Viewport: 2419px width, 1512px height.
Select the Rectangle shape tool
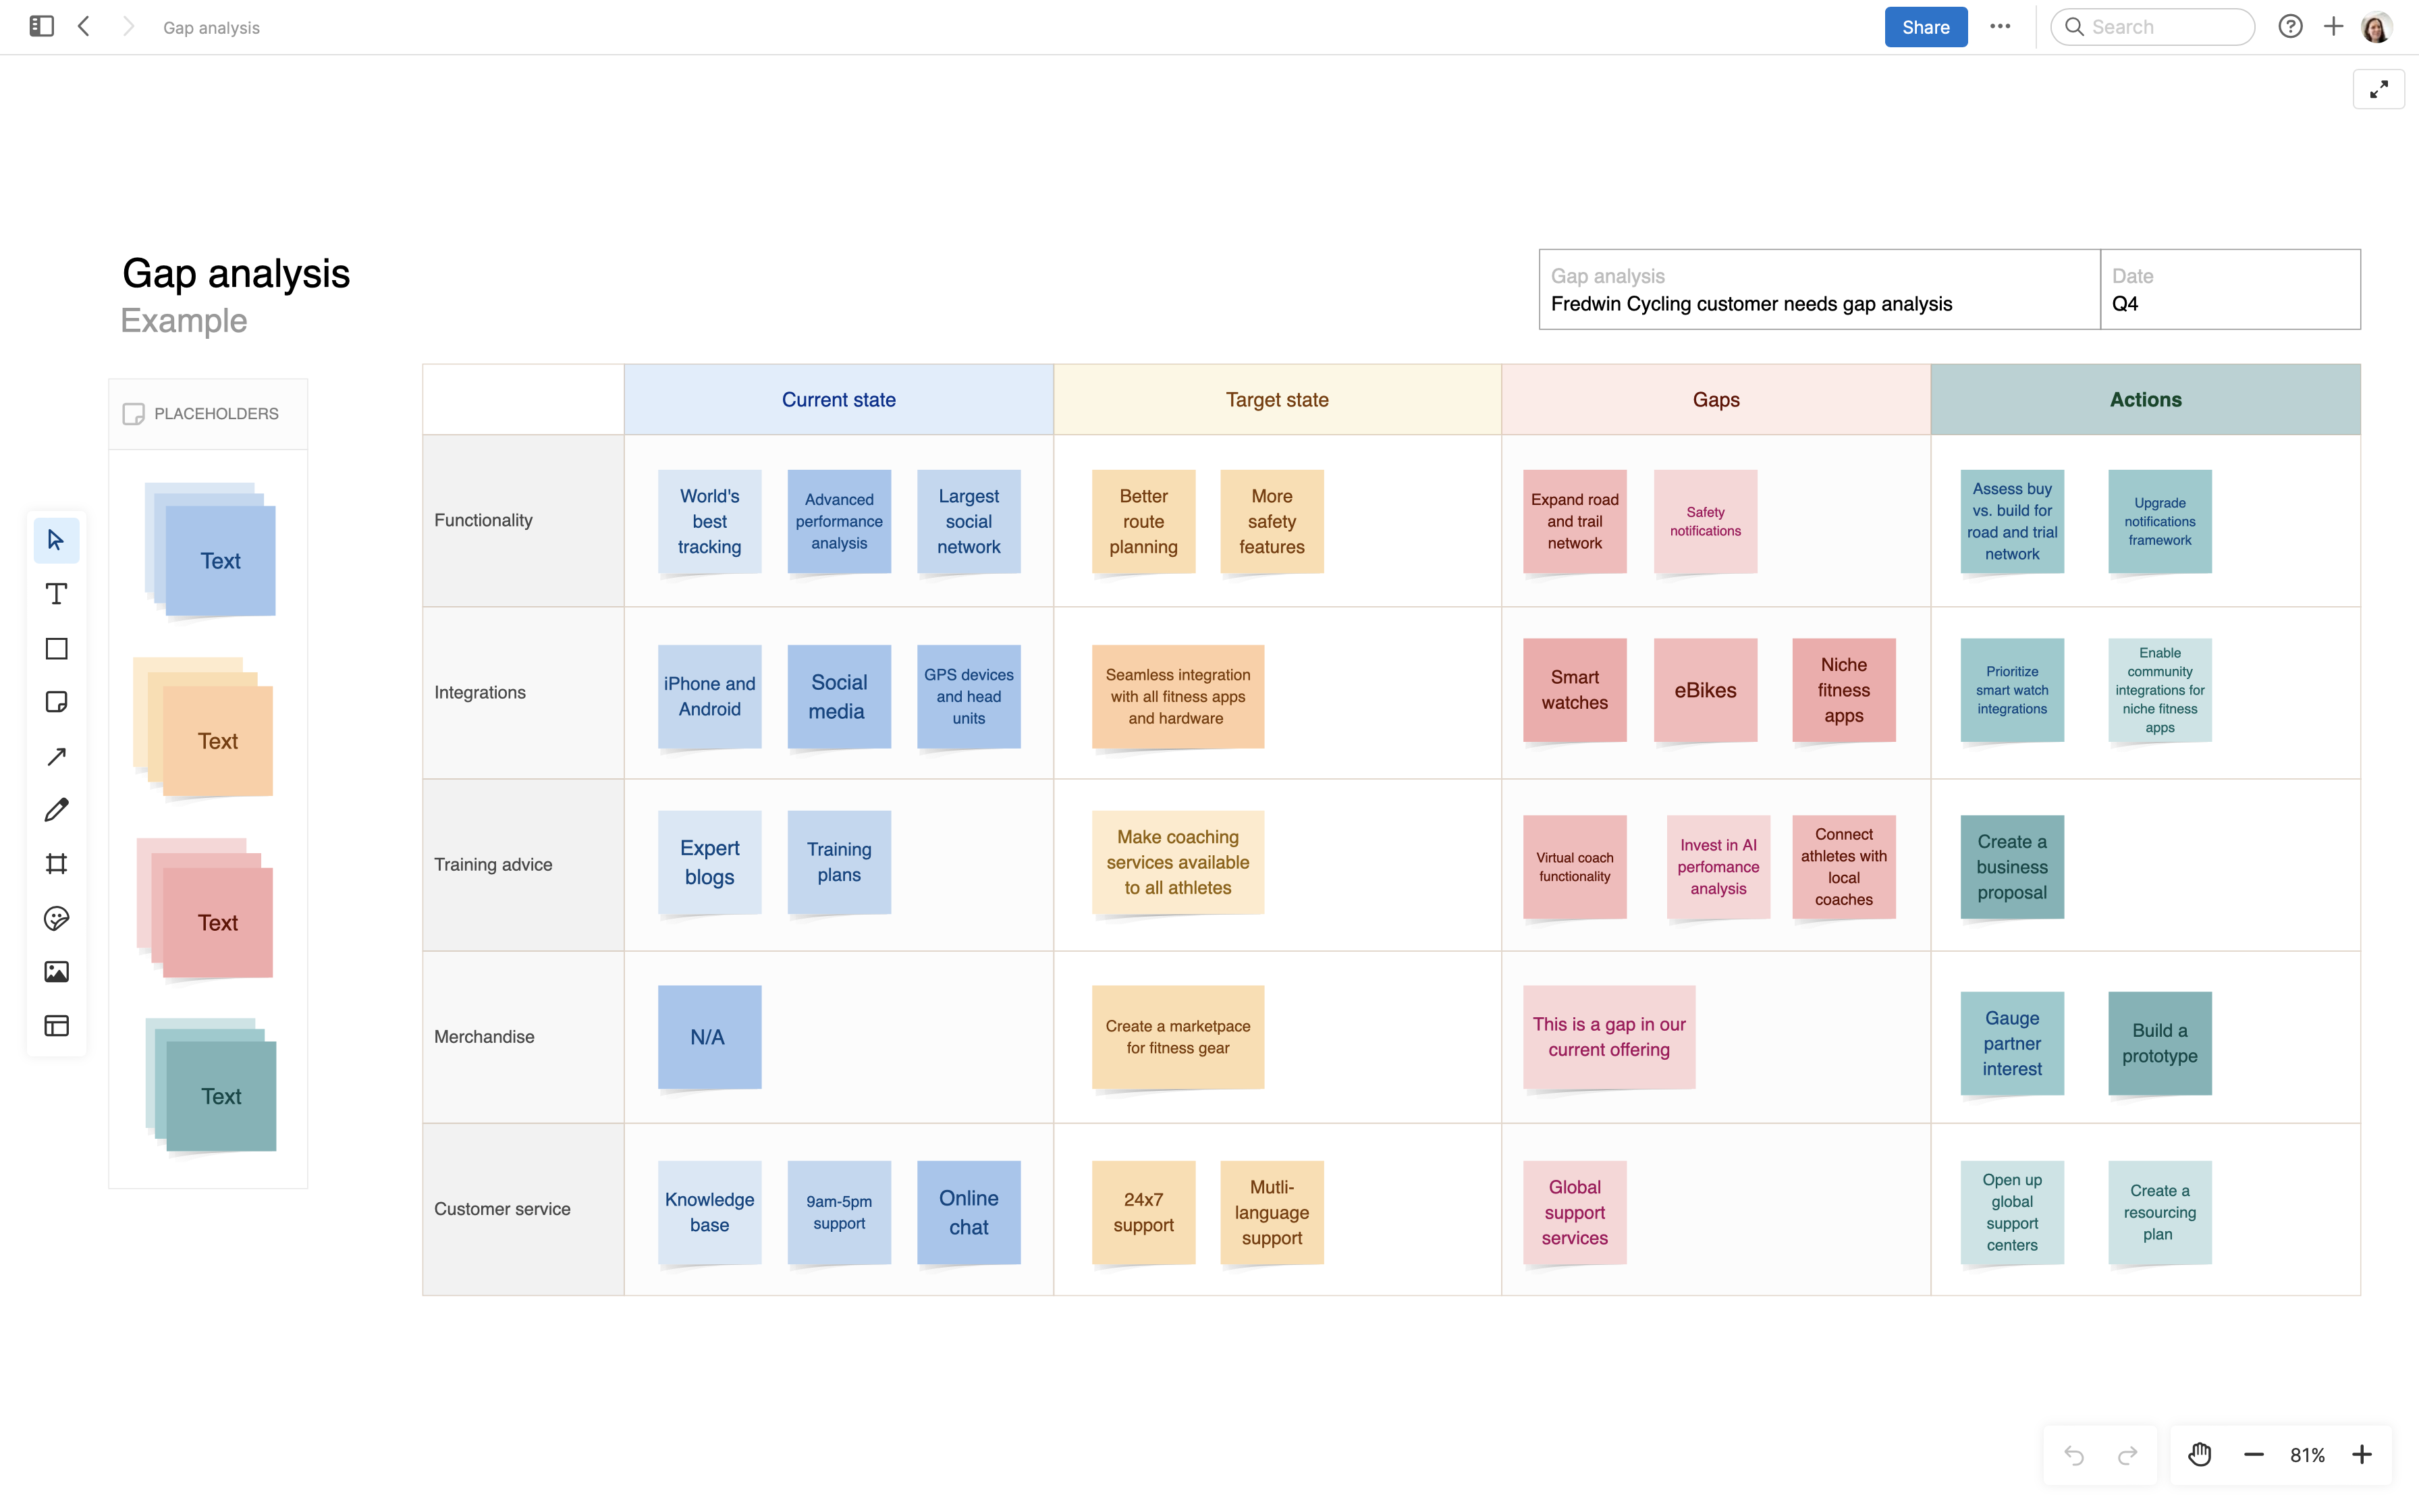pos(56,648)
